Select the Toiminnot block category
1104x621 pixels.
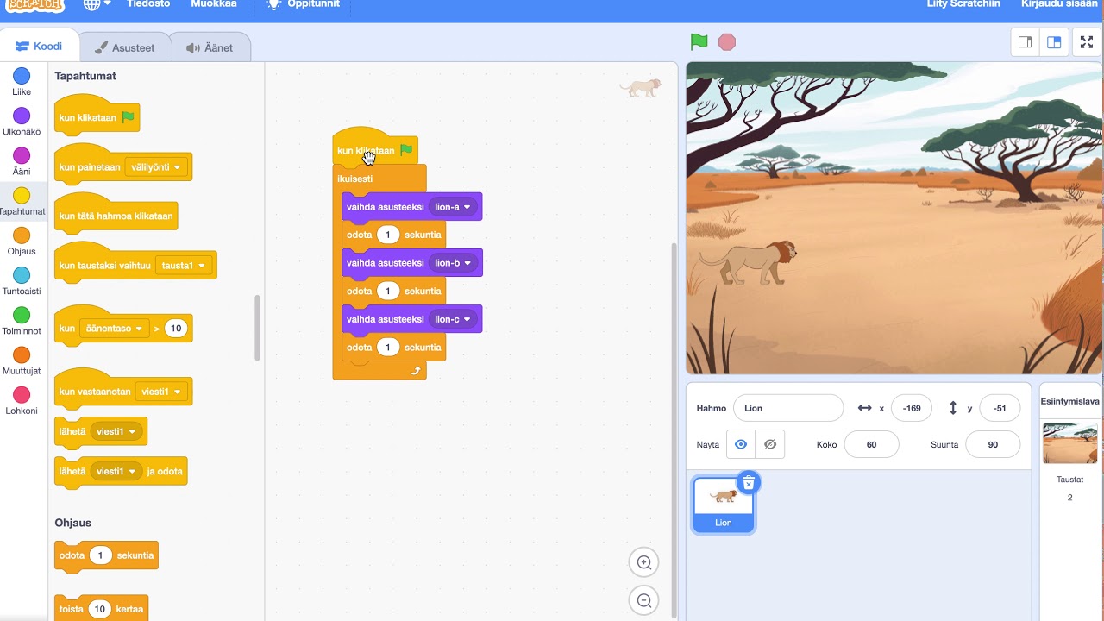pos(22,321)
